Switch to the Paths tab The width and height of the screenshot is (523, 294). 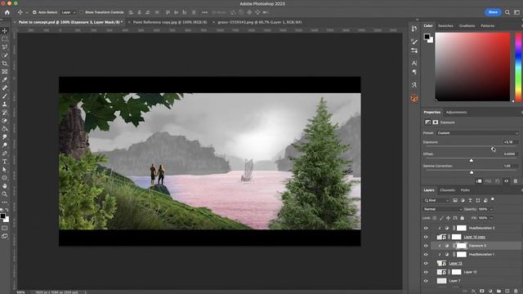point(465,190)
